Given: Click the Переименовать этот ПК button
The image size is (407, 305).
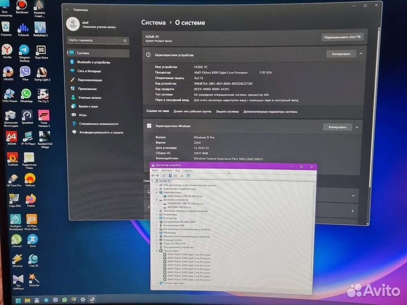Looking at the screenshot, I should tap(343, 37).
